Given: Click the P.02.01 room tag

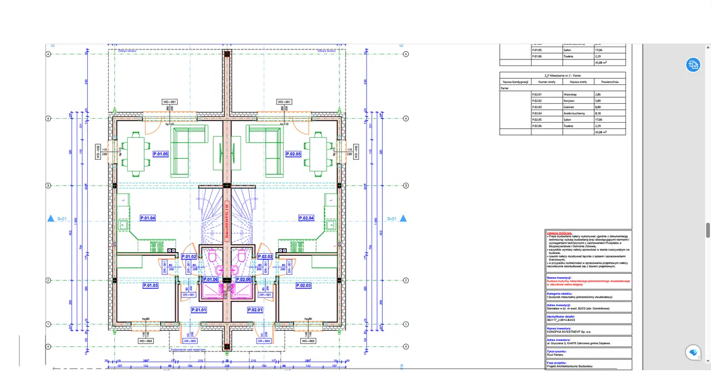Looking at the screenshot, I should pyautogui.click(x=255, y=310).
